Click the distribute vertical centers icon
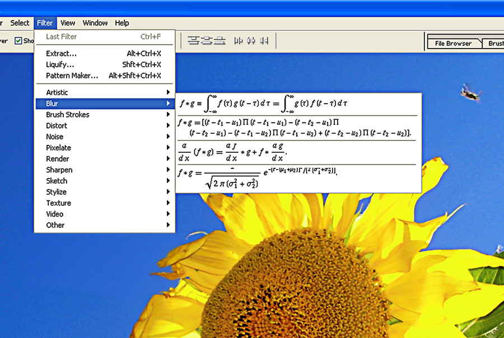This screenshot has height=338, width=504. [x=207, y=41]
